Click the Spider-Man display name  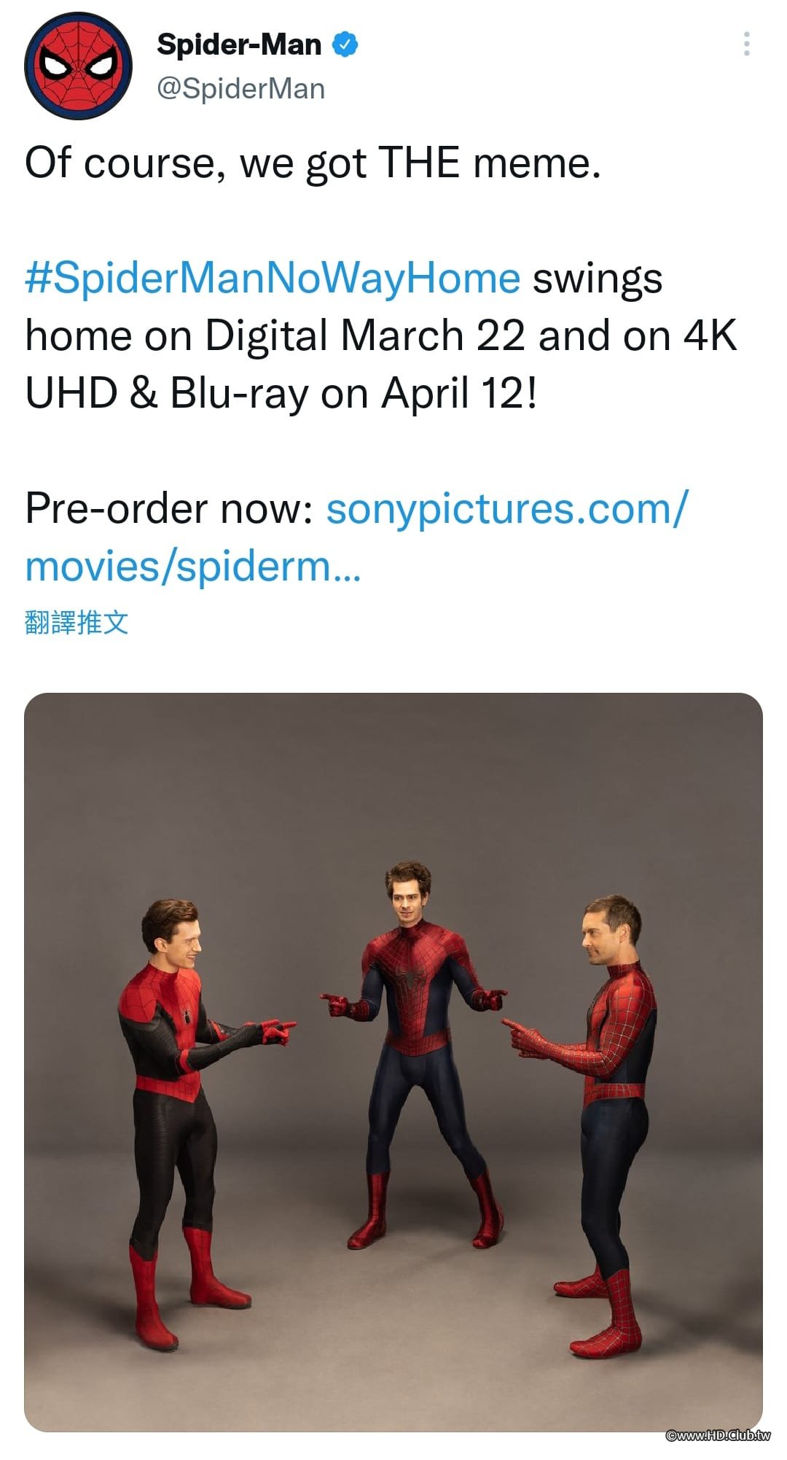pos(239,44)
